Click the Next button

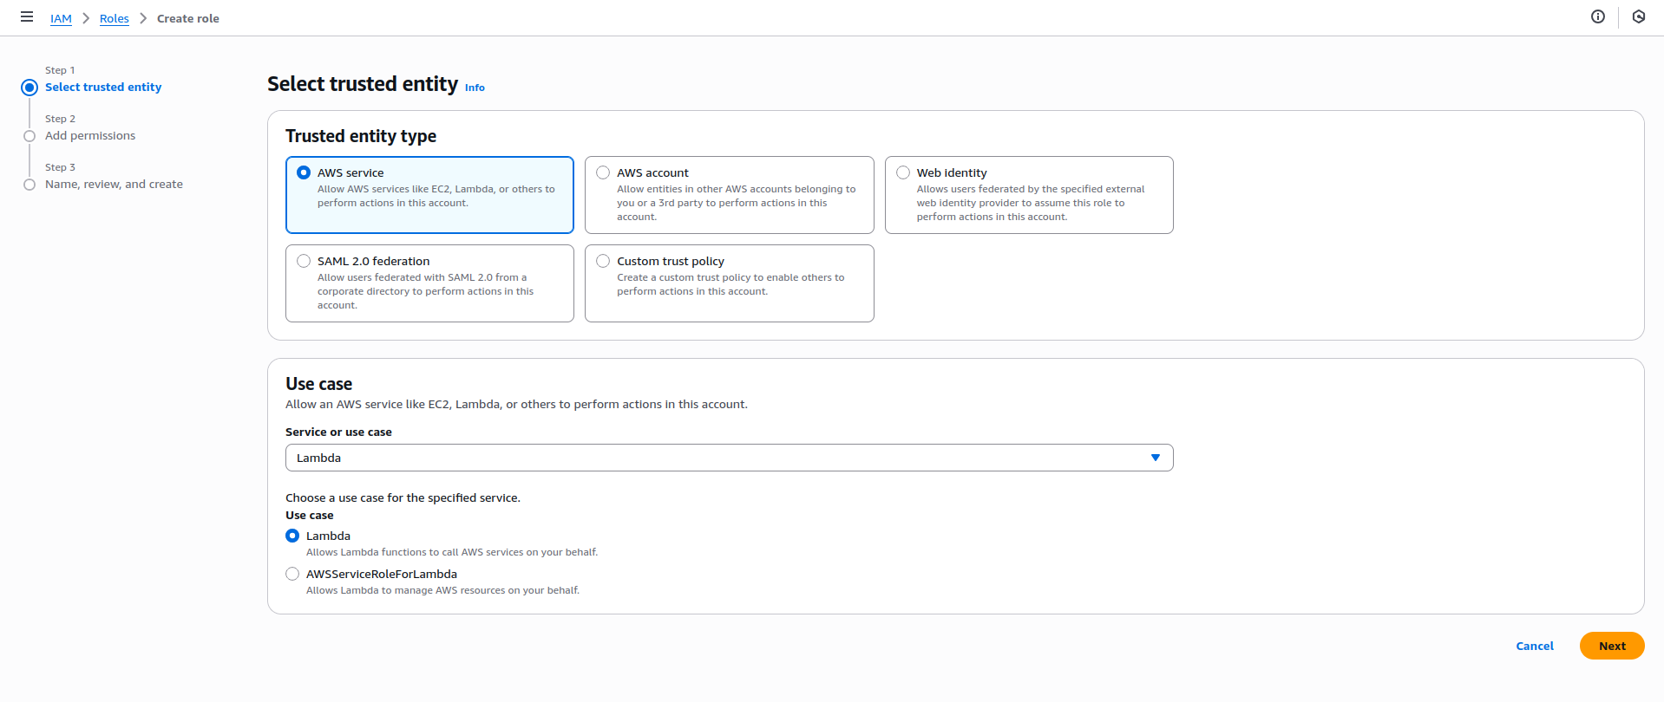pos(1612,646)
